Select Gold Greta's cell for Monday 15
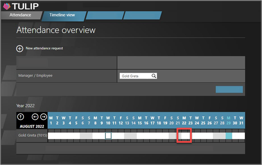The image size is (262, 165). pos(140,136)
